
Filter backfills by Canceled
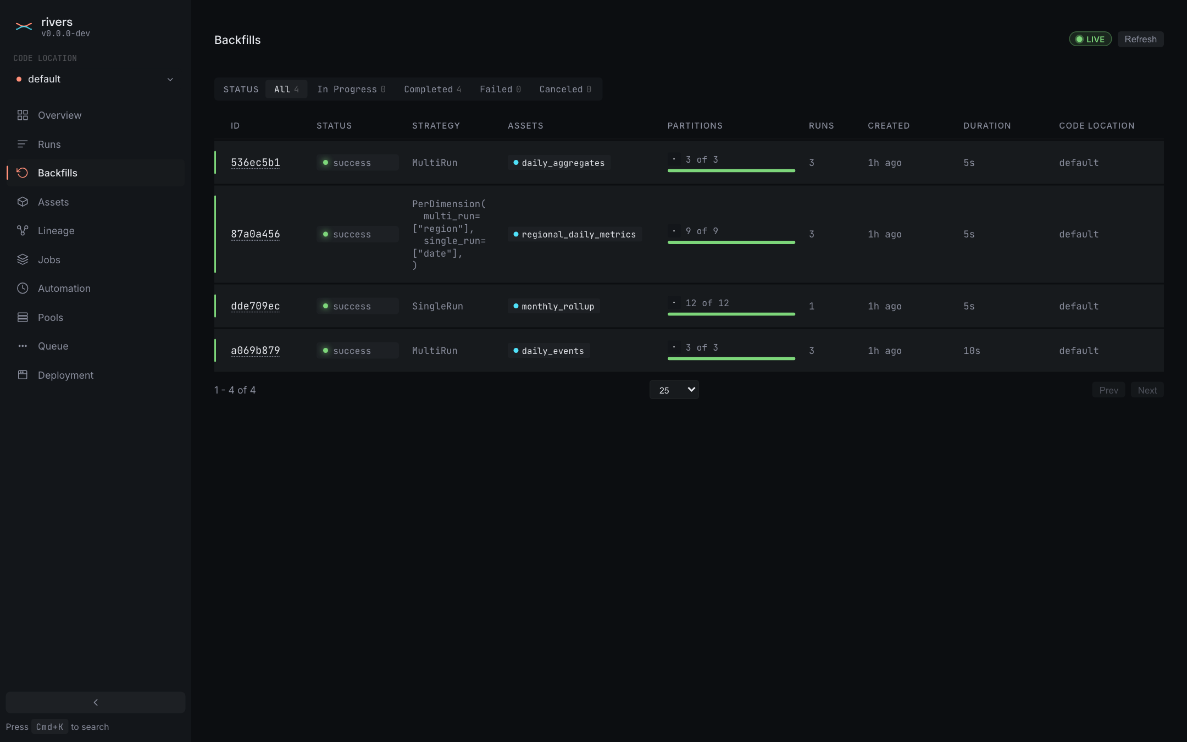click(565, 89)
